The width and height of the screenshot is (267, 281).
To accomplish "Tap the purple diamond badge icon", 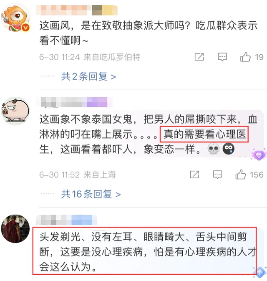I will 259,154.
